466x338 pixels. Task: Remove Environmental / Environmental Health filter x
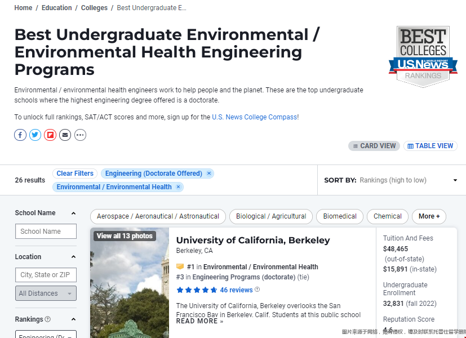point(178,187)
